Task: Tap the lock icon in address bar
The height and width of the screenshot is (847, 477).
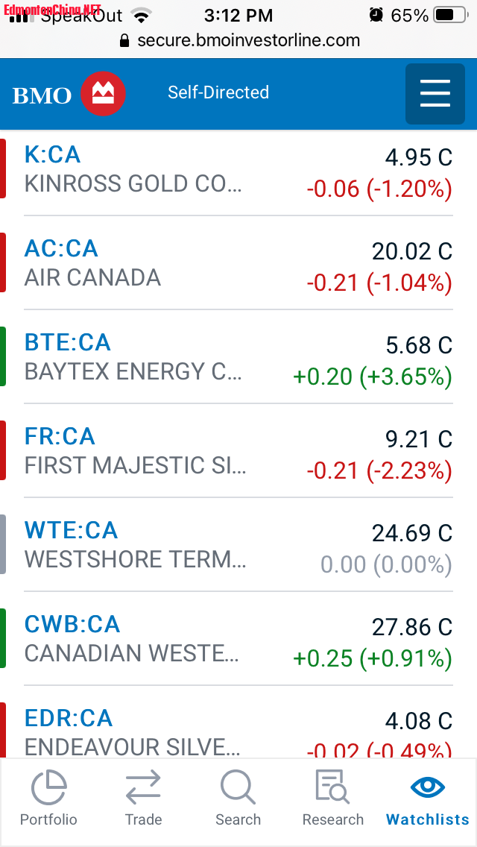Action: [124, 40]
